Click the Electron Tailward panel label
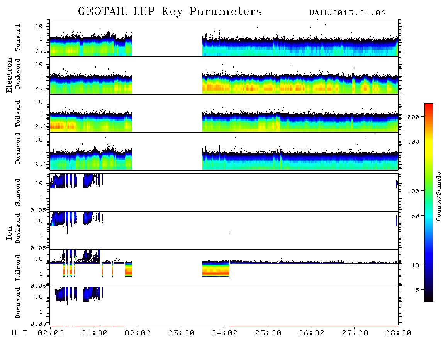Viewport: 441px width, 340px height. click(x=18, y=114)
